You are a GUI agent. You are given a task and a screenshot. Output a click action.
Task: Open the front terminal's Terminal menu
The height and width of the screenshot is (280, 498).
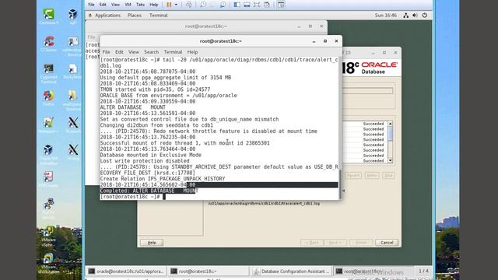[173, 52]
